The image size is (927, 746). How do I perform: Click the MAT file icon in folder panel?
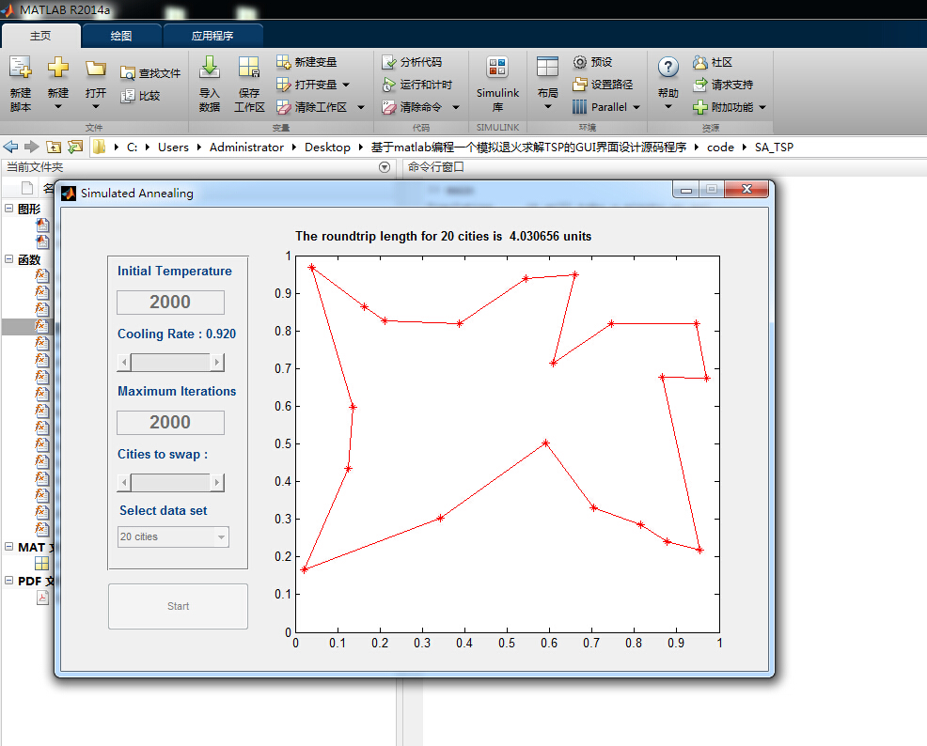(x=42, y=564)
